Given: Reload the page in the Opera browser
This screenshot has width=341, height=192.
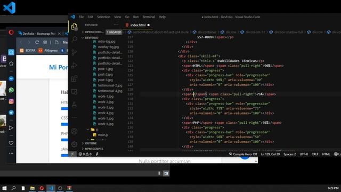Looking at the screenshot, I should click(37, 42).
